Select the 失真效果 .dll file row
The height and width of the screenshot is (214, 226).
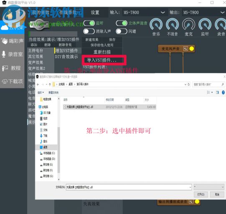pos(109,107)
